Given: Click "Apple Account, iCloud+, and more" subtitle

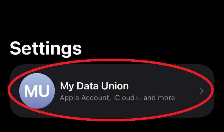Looking at the screenshot, I should tap(117, 98).
